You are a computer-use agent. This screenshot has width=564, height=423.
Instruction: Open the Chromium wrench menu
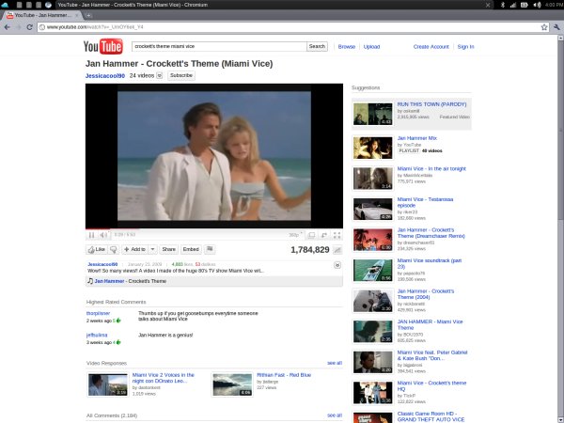556,27
